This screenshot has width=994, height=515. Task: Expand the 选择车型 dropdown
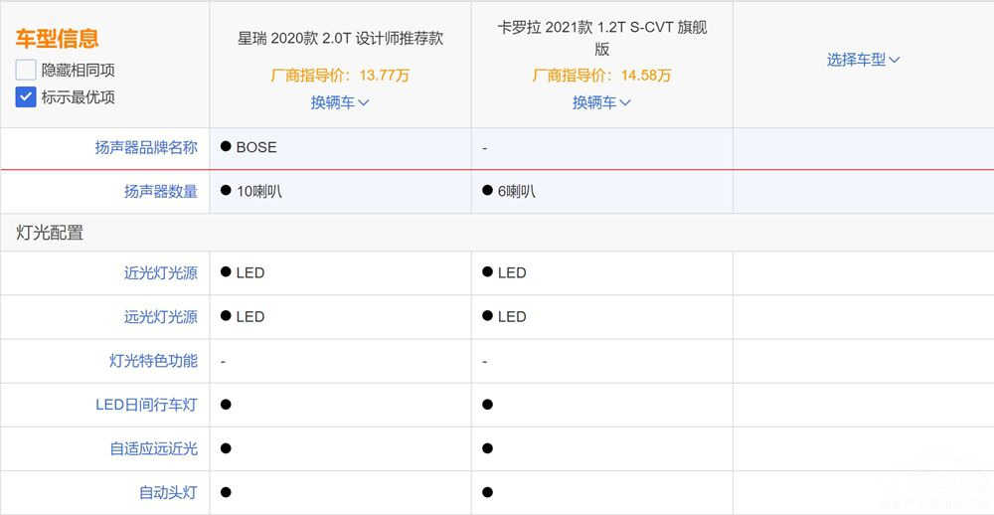coord(863,60)
